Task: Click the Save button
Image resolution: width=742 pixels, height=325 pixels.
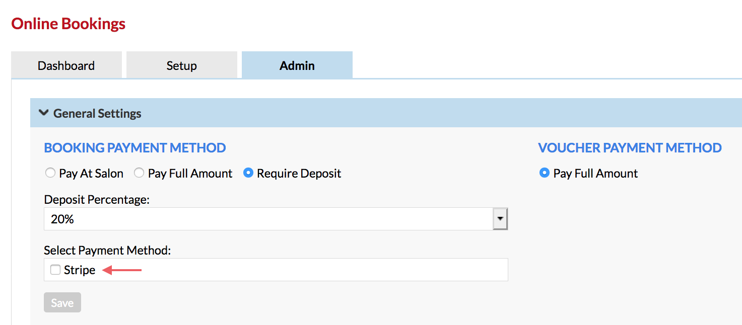Action: tap(62, 303)
